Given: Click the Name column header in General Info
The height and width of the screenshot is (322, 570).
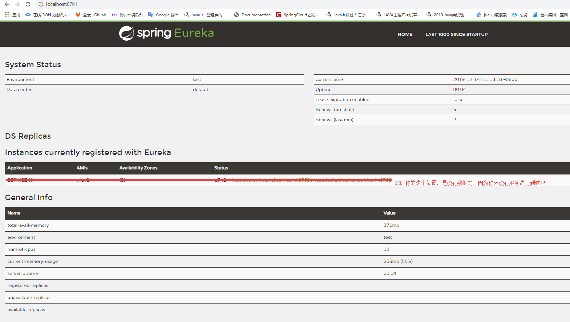Looking at the screenshot, I should coord(14,213).
